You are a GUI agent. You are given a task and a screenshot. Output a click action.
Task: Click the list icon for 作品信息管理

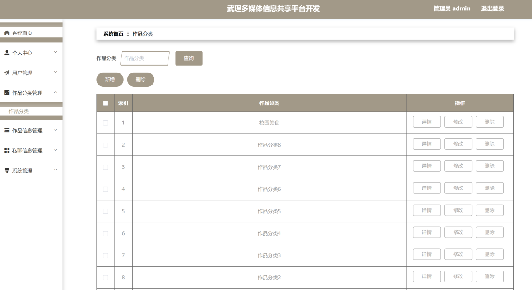tap(7, 131)
